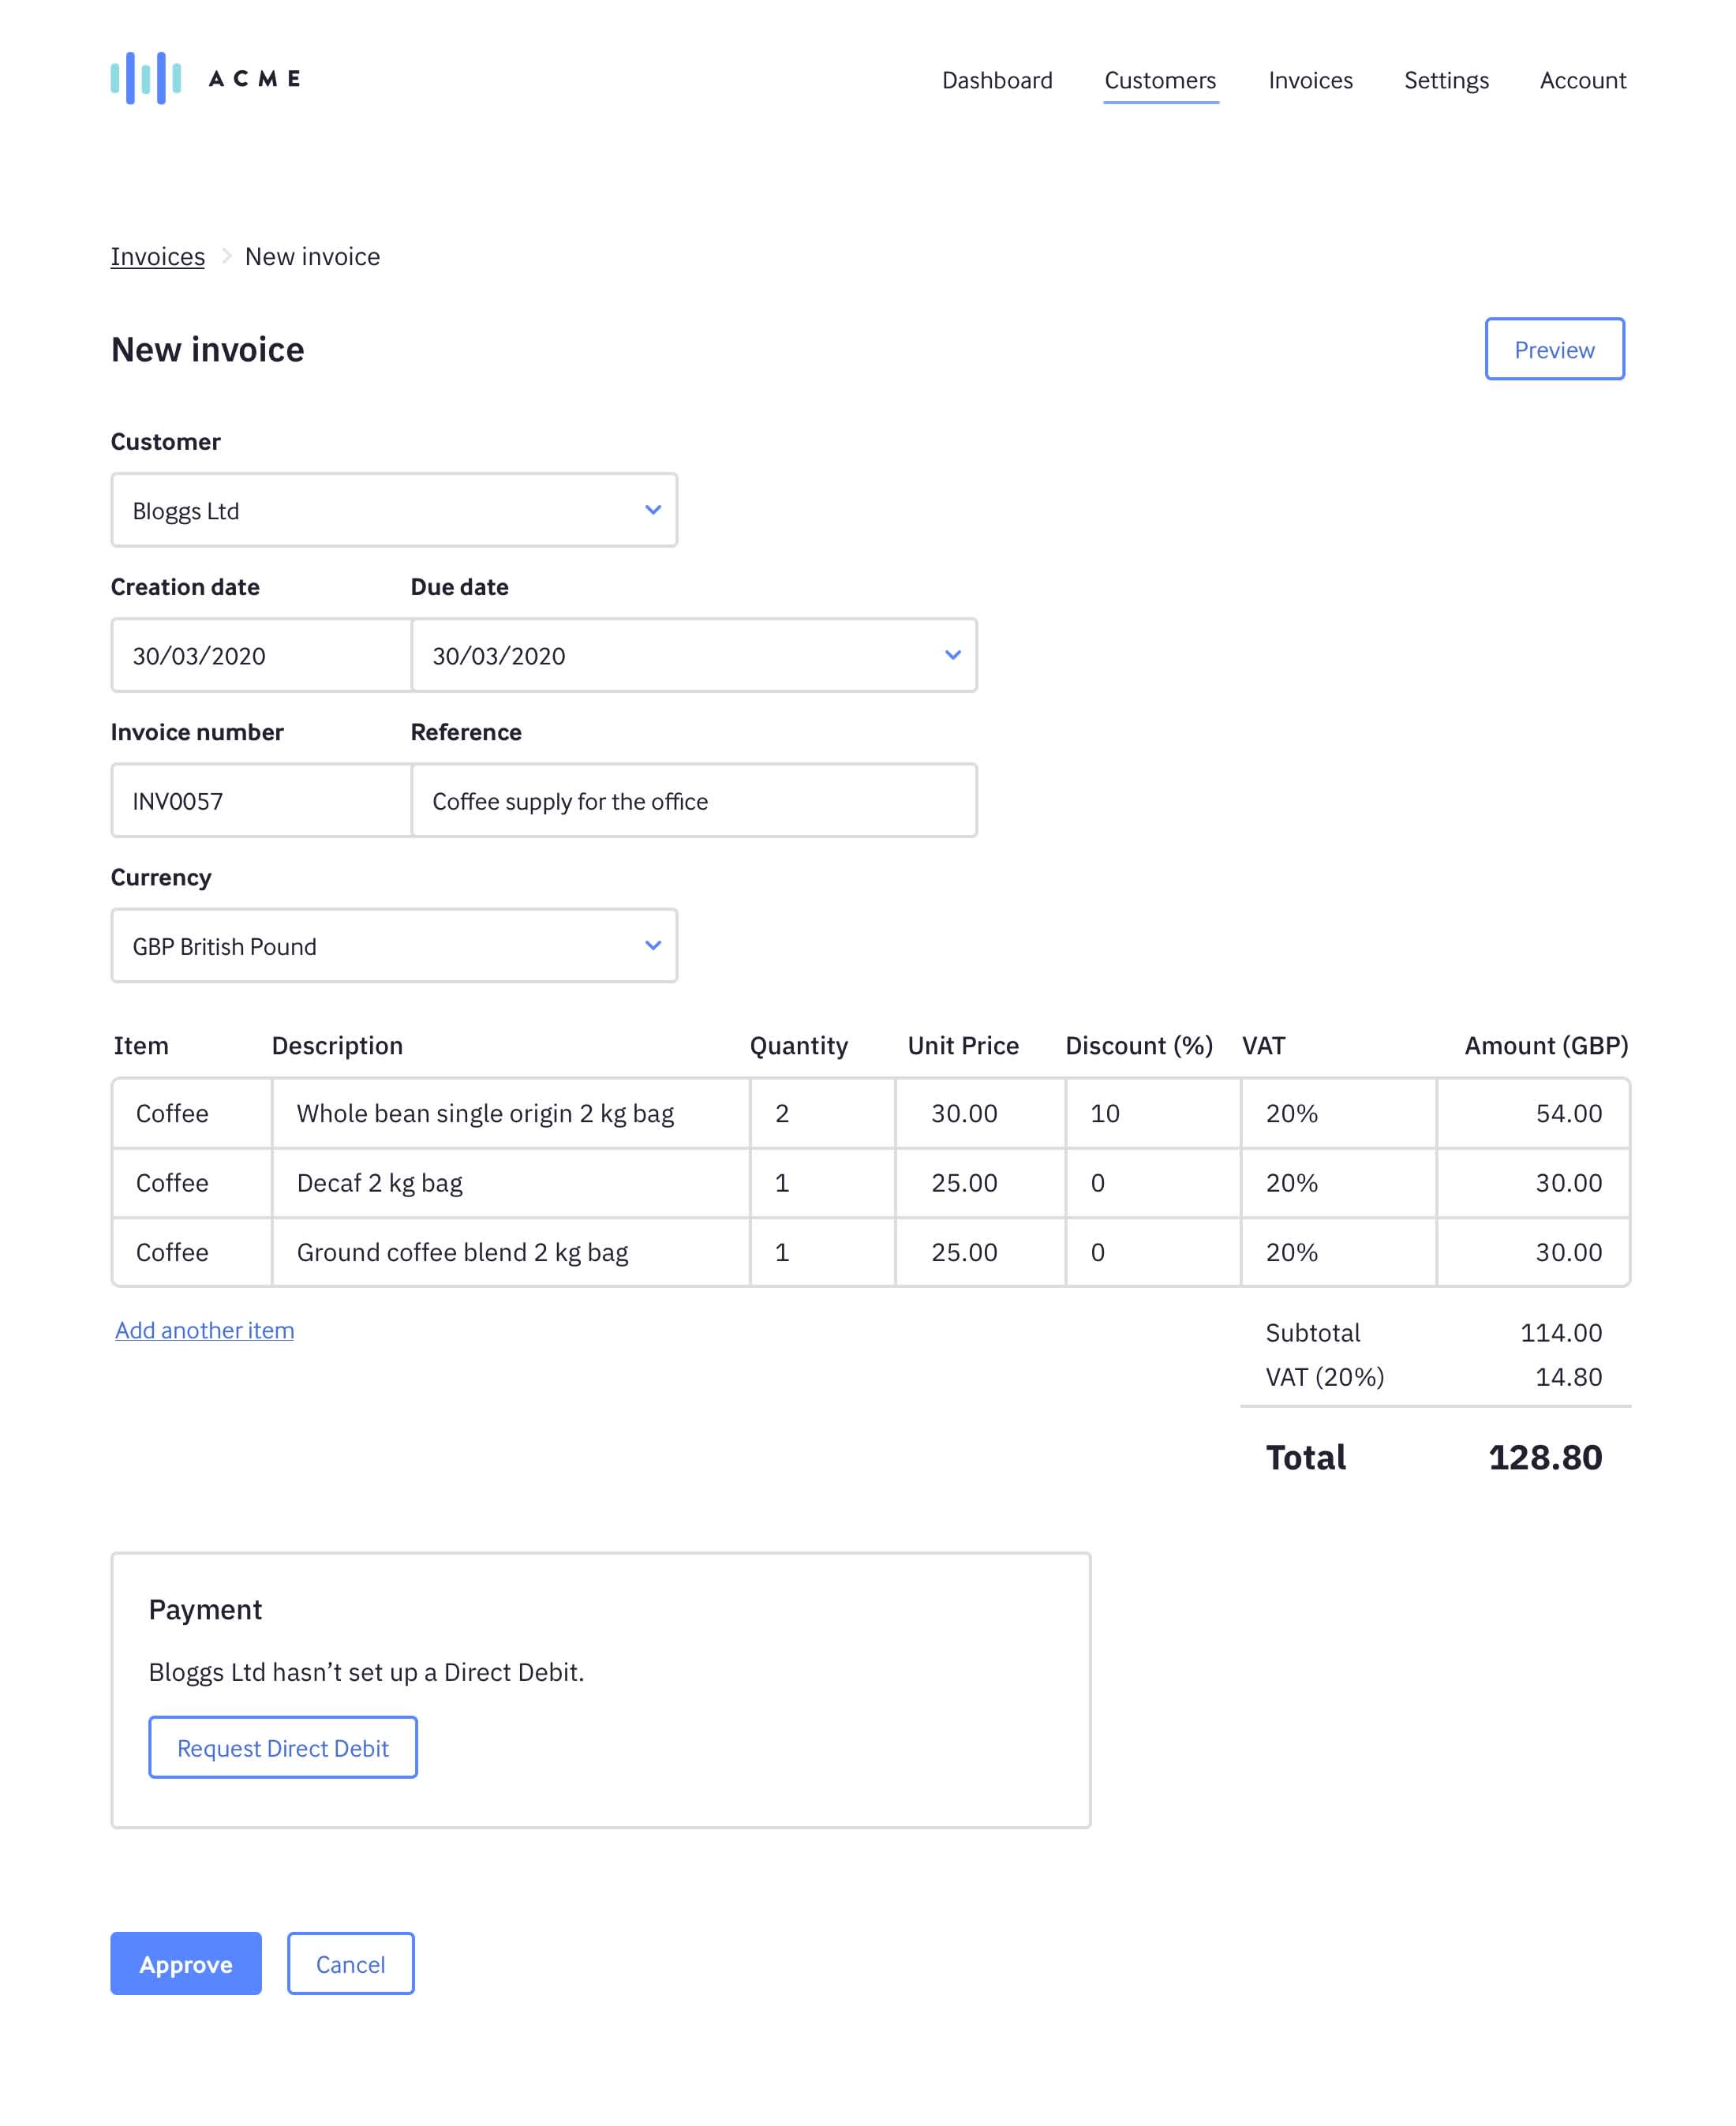Click the Reference field with coffee supply text

pos(693,800)
